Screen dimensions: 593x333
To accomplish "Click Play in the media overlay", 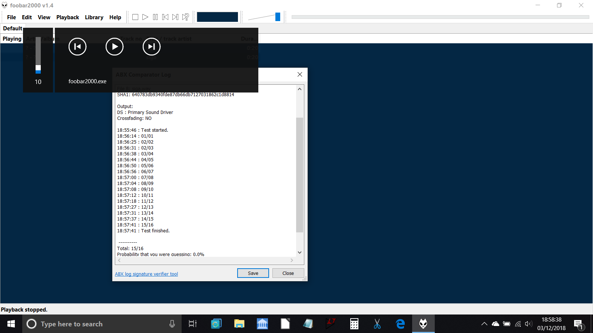I will tap(115, 47).
